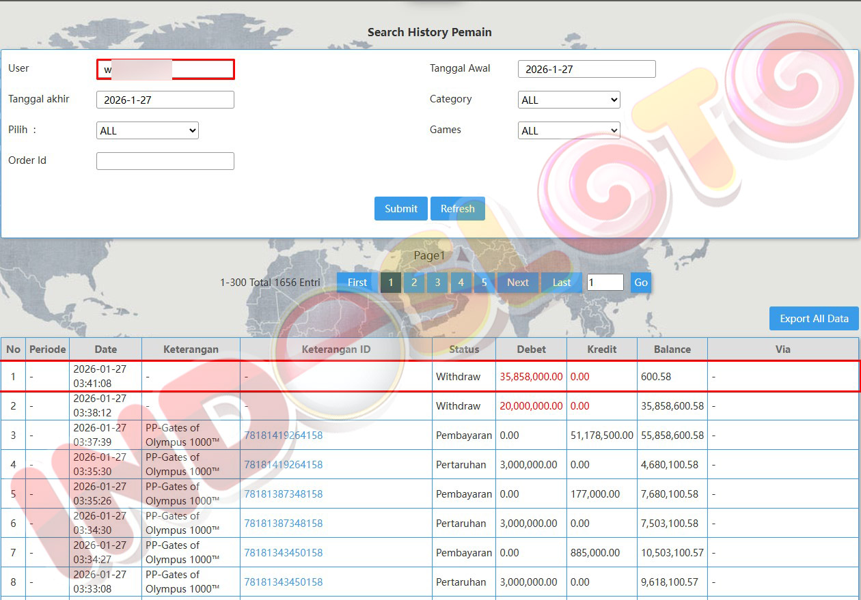
Task: Open the Pilih dropdown
Action: coord(148,130)
